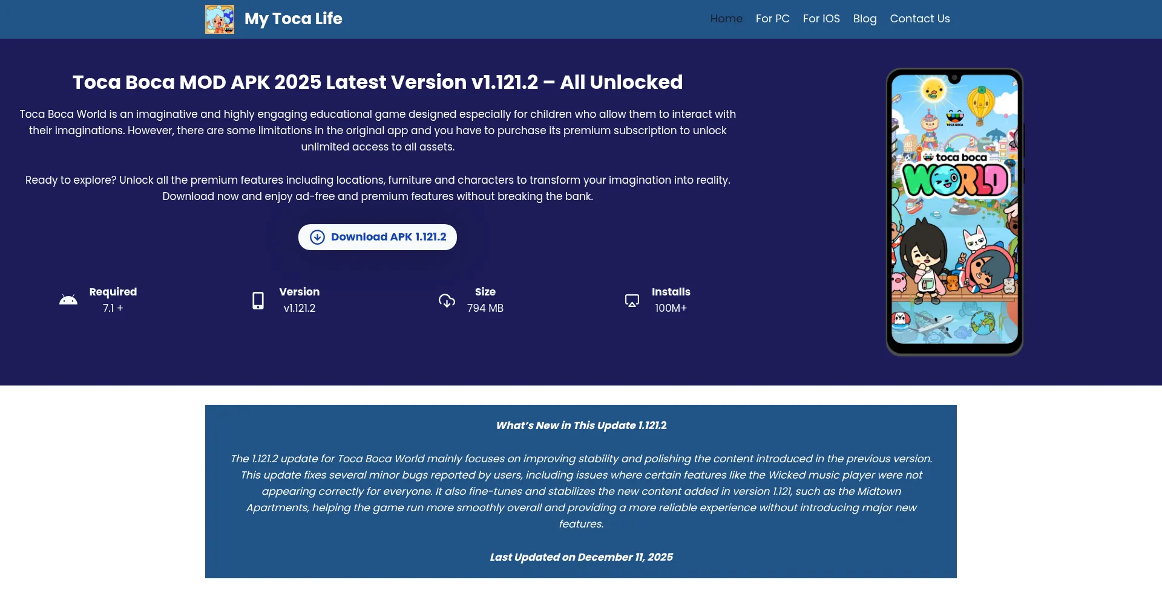Click the Android robot icon beside Required
1162x600 pixels.
click(x=68, y=300)
